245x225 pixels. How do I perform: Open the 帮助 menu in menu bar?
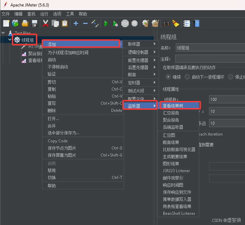(x=83, y=14)
